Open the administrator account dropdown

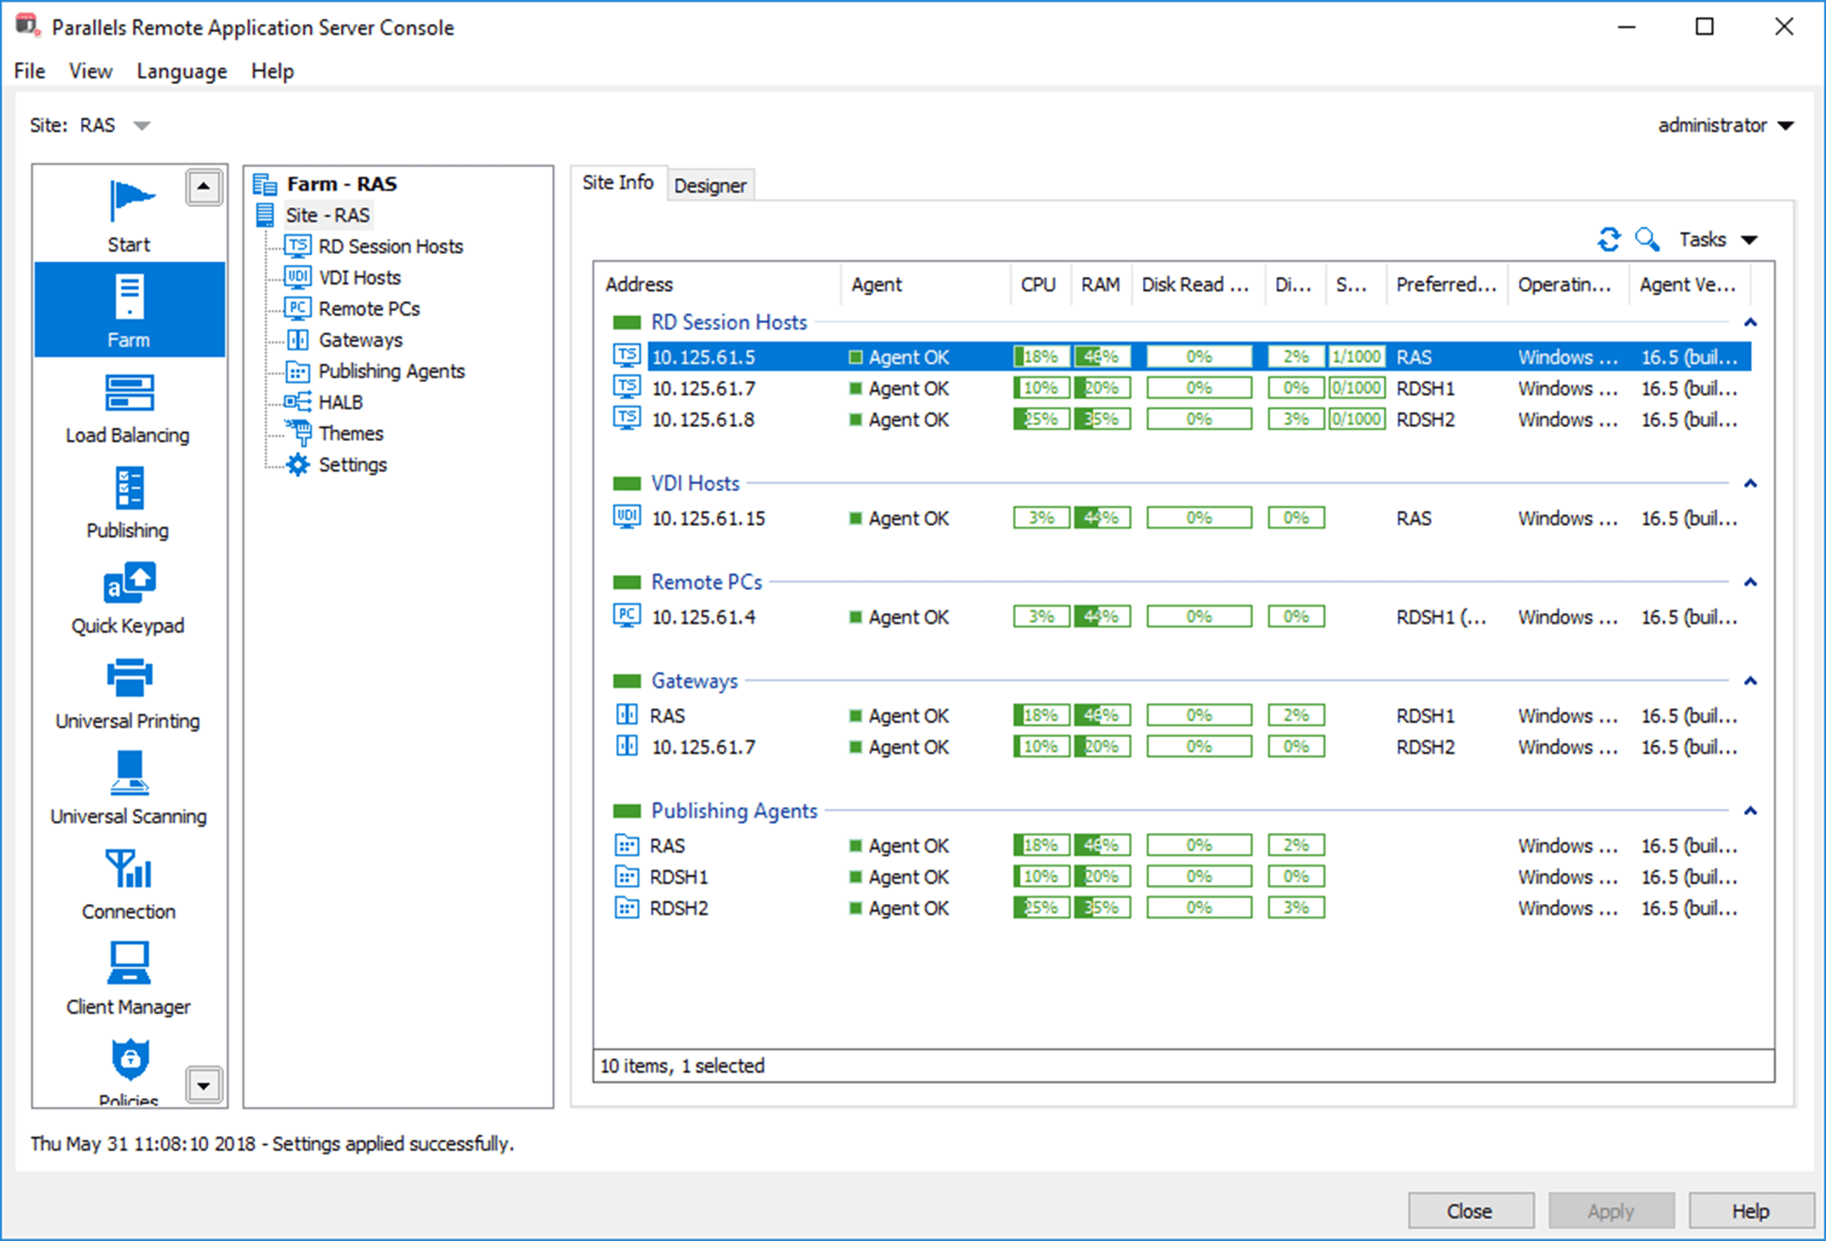1726,126
